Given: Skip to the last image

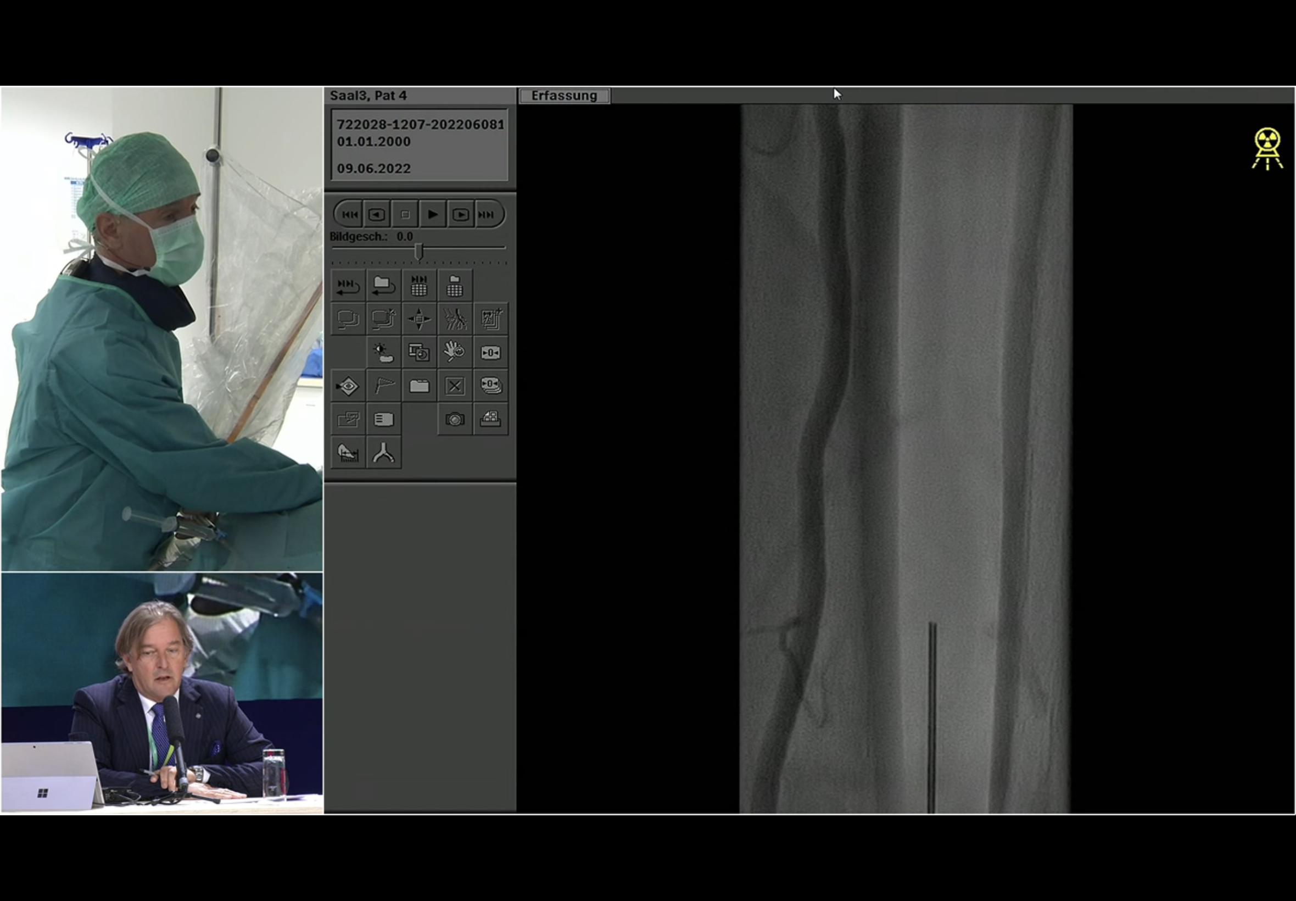Looking at the screenshot, I should point(487,214).
